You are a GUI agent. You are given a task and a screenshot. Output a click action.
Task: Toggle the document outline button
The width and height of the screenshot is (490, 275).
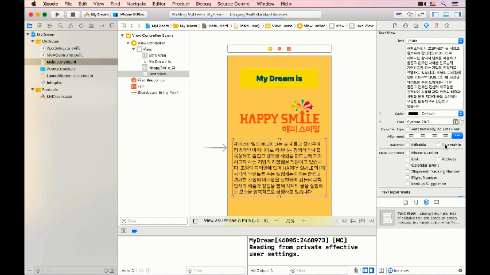tap(195, 221)
